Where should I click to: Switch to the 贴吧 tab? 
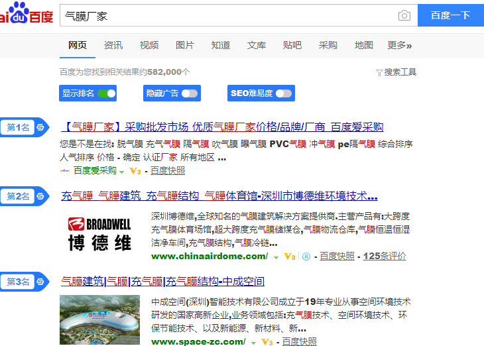tap(292, 45)
